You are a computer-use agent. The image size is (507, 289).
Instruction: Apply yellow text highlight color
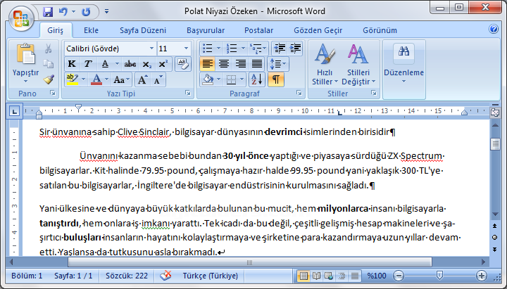tap(73, 79)
